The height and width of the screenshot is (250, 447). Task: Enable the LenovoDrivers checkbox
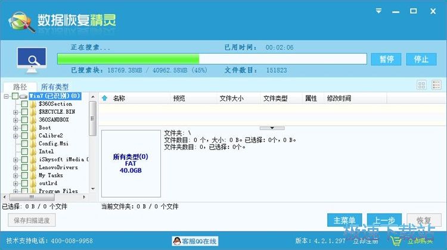[x=24, y=167]
